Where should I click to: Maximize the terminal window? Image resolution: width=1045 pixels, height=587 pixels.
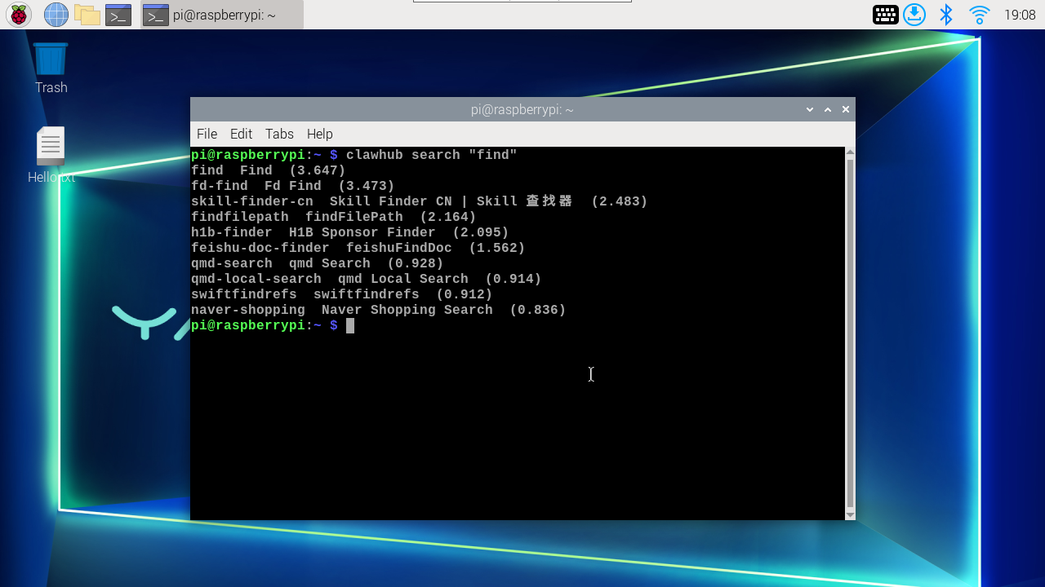828,109
